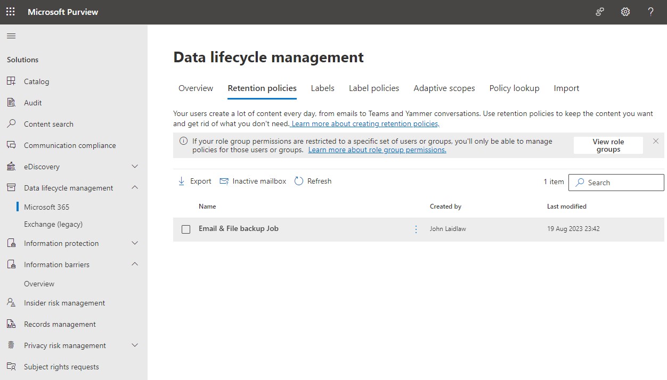
Task: Open the three-dot menu for Email & File backup Job
Action: tap(416, 229)
